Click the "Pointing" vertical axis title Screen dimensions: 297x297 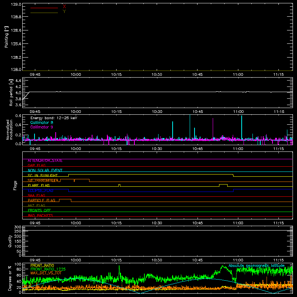[x=7, y=37]
